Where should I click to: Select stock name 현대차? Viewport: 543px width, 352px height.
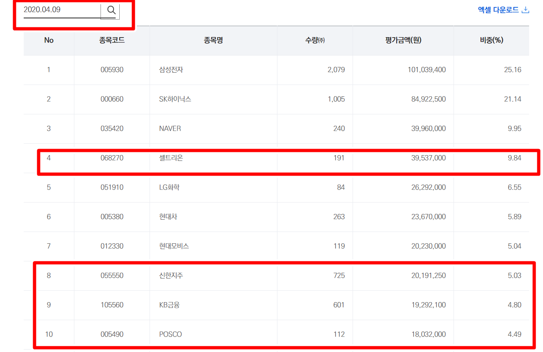(168, 217)
